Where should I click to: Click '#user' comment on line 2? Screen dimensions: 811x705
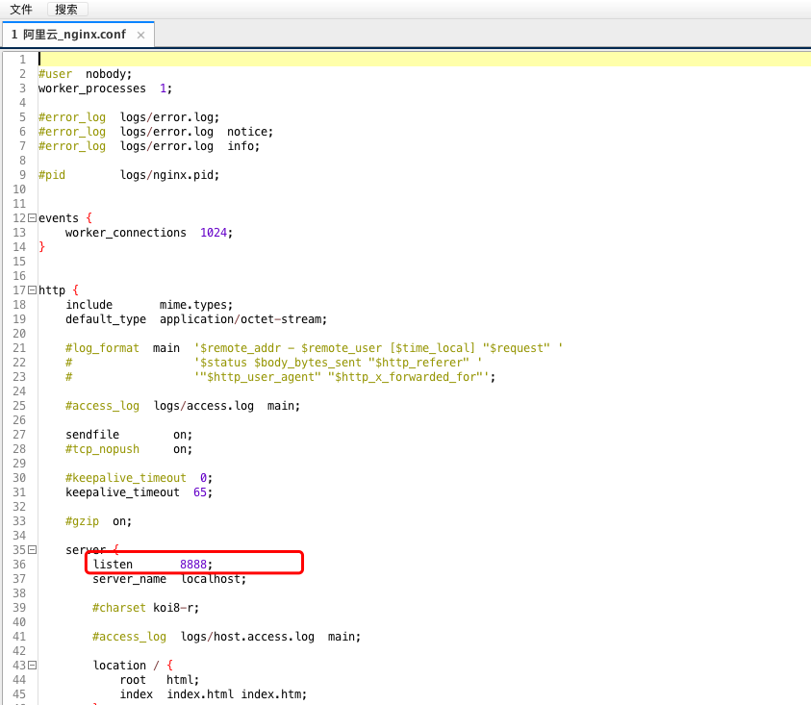55,74
